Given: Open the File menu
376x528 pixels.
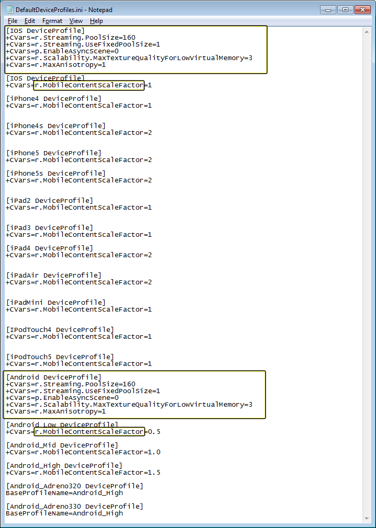Looking at the screenshot, I should (x=13, y=21).
